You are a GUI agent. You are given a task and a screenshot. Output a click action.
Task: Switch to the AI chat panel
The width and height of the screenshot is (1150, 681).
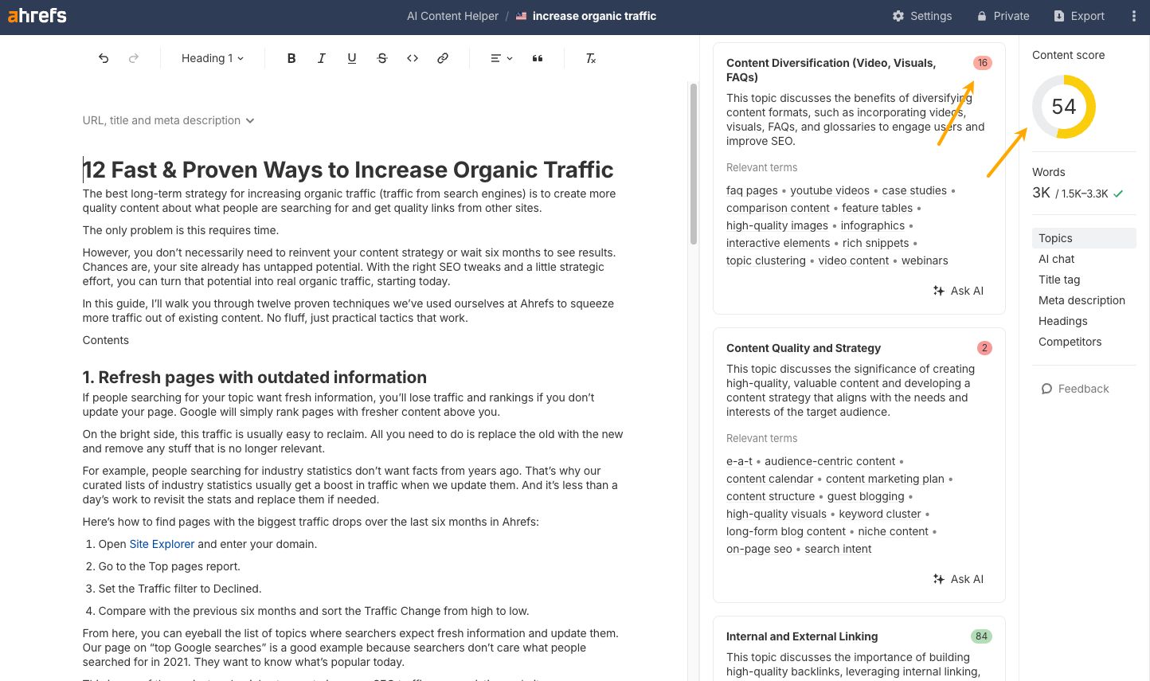(1056, 259)
